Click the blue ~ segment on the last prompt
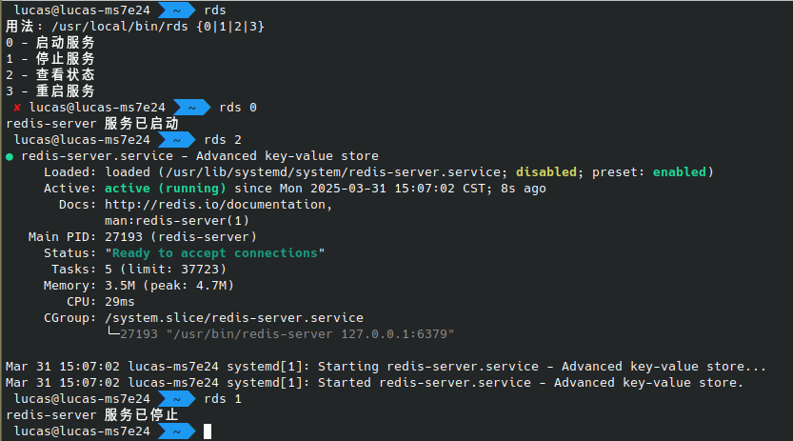Viewport: 793px width, 441px height. 177,431
